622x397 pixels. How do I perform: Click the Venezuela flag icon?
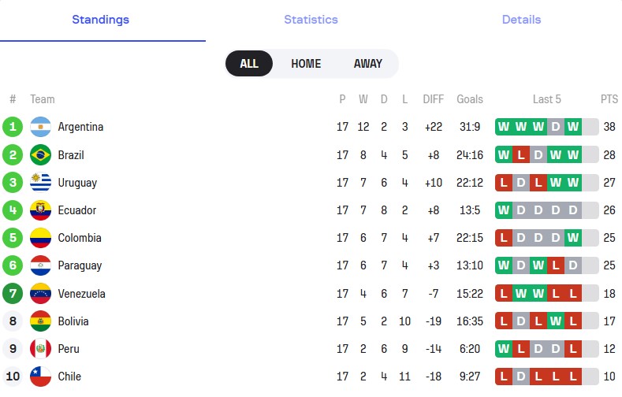click(x=40, y=294)
